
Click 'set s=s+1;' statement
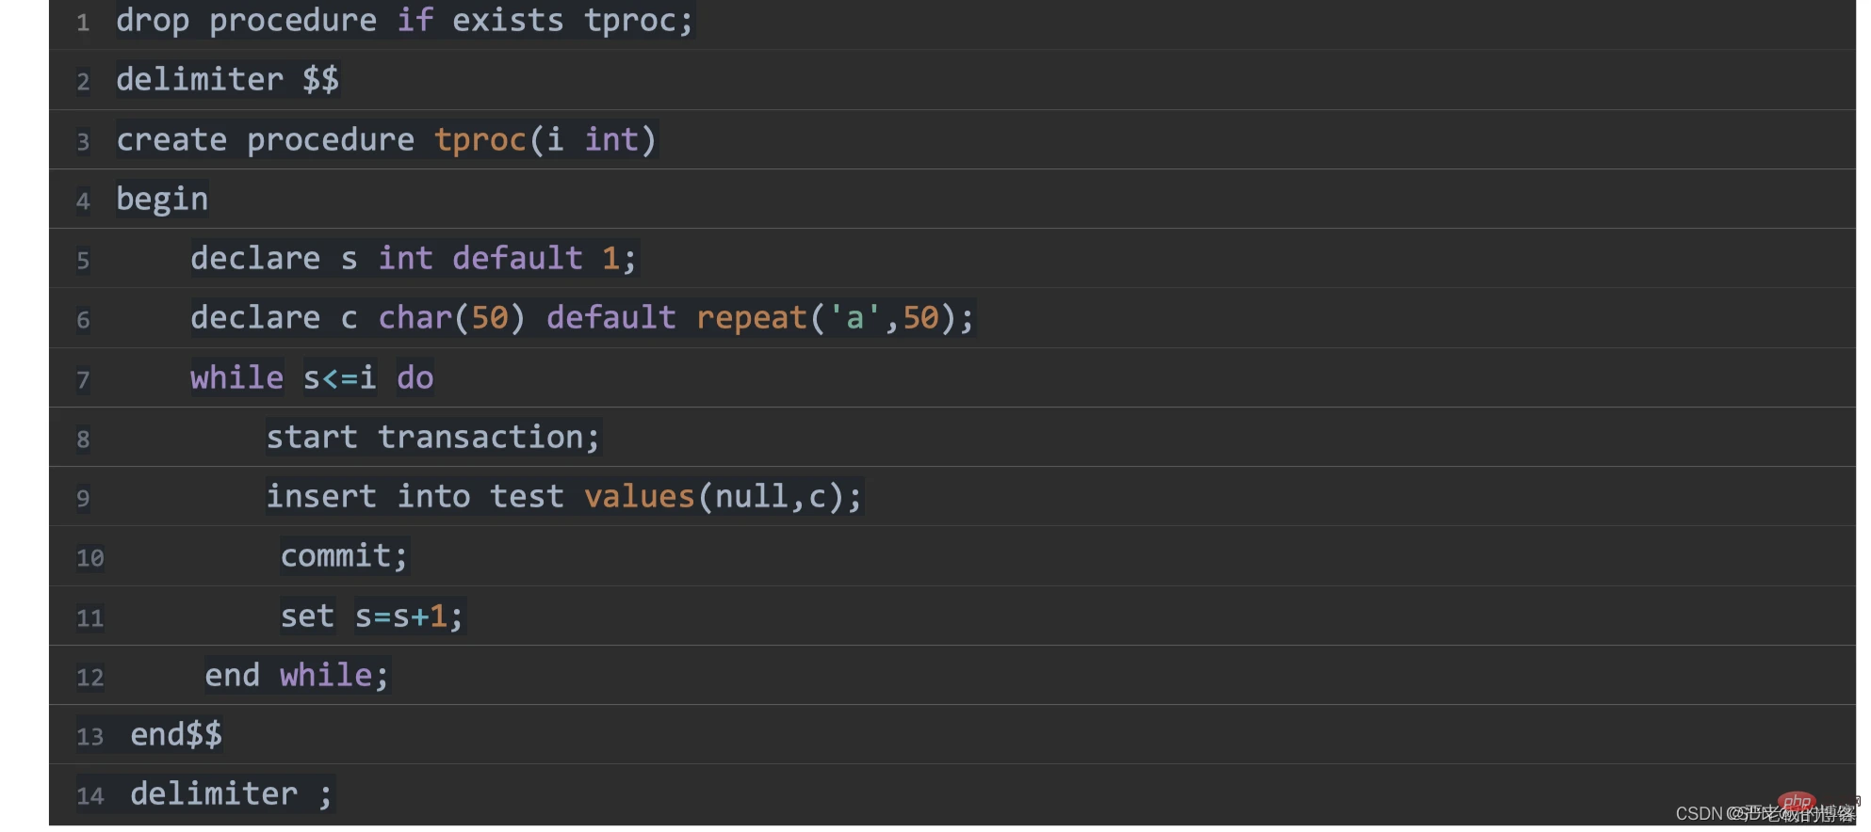pyautogui.click(x=372, y=616)
